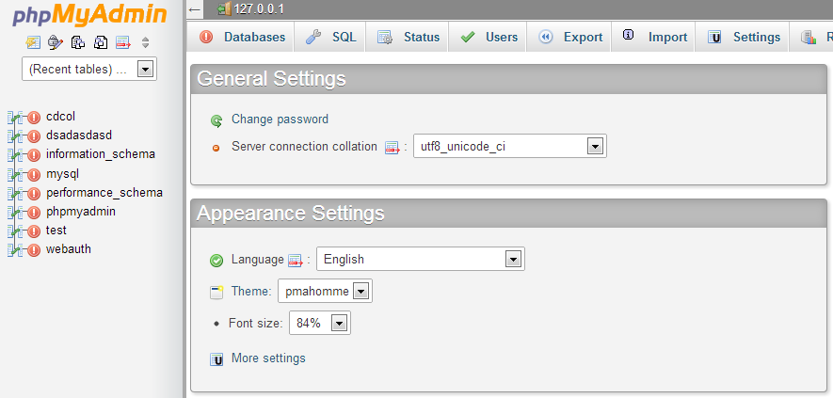Image resolution: width=833 pixels, height=398 pixels.
Task: Click the red alert icon beside performance_schema
Action: click(34, 194)
